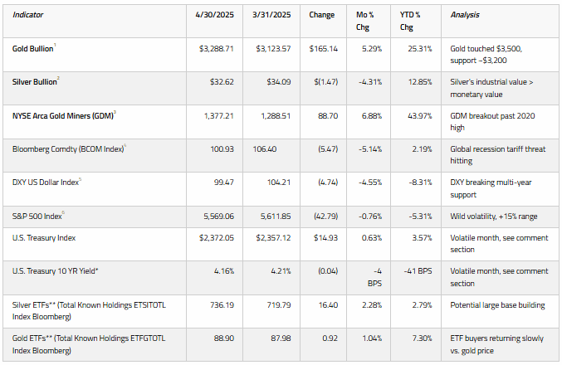The image size is (562, 365).
Task: Click the S&P 500 Index label
Action: point(37,217)
